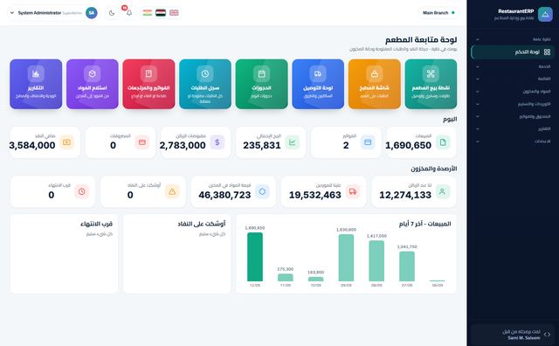The height and width of the screenshot is (346, 559).
Task: Click the value 2,783,000
Action: [x=183, y=146]
